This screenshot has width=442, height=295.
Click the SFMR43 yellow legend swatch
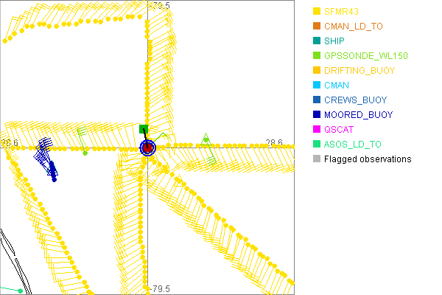pos(317,12)
